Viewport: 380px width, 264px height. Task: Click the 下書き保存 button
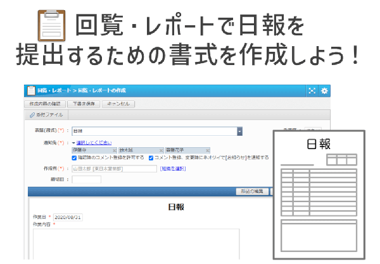tap(84, 104)
